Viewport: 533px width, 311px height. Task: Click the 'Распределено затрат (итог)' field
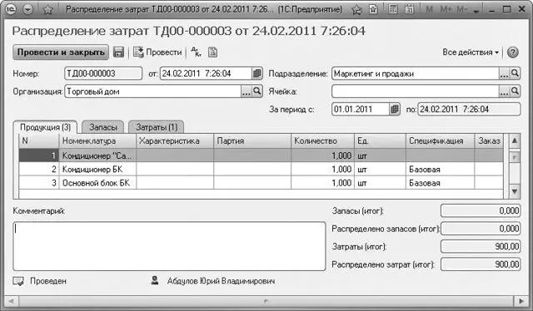point(481,264)
